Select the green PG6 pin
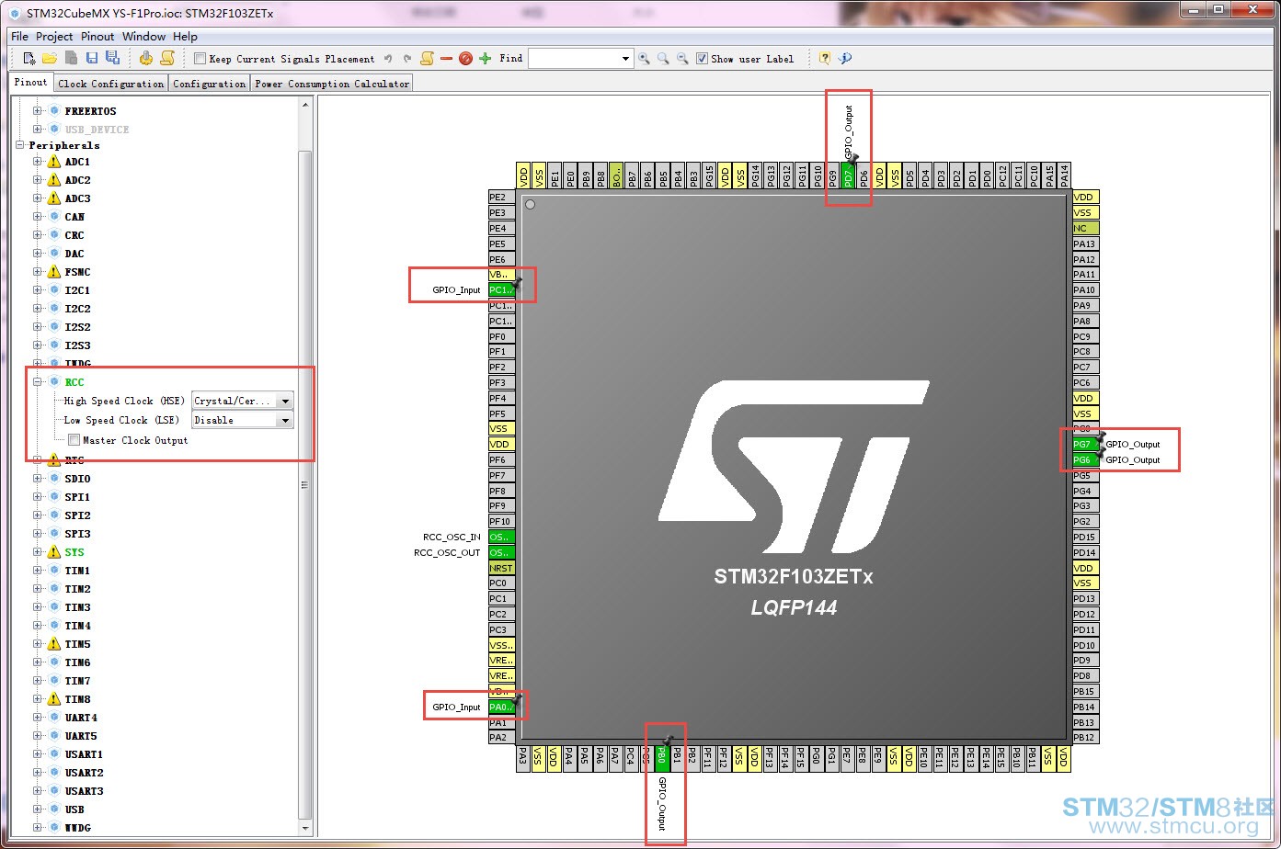1281x849 pixels. 1086,460
